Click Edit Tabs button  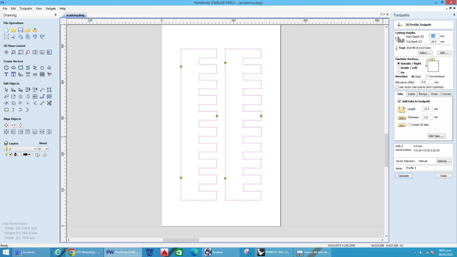436,136
